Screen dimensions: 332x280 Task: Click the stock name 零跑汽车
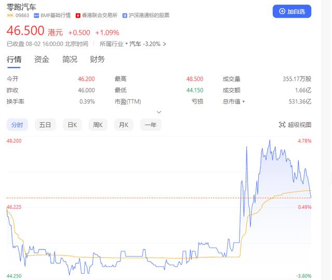click(x=21, y=7)
